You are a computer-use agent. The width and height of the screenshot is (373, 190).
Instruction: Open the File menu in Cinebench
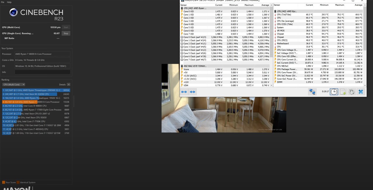click(x=3, y=2)
